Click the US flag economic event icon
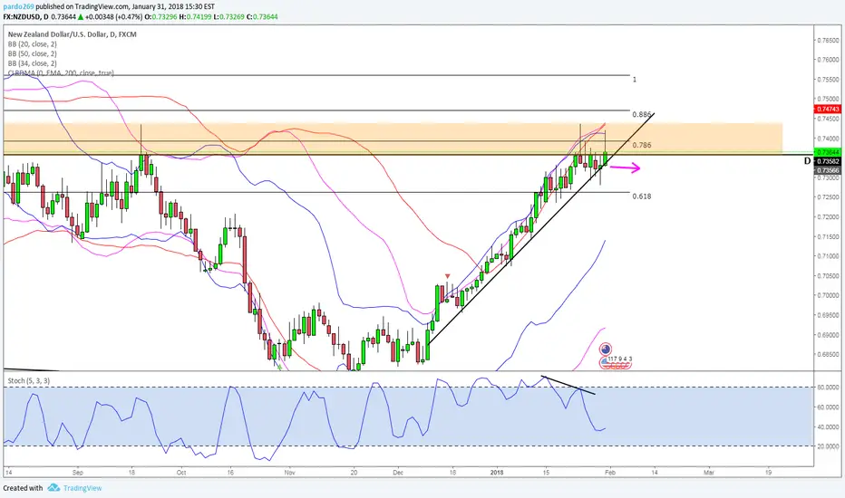845x498 pixels. 605,365
